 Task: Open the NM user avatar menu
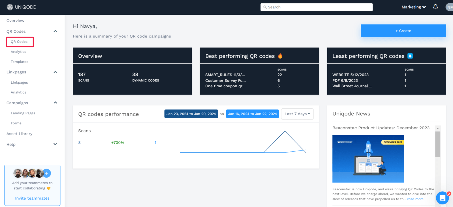449,7
